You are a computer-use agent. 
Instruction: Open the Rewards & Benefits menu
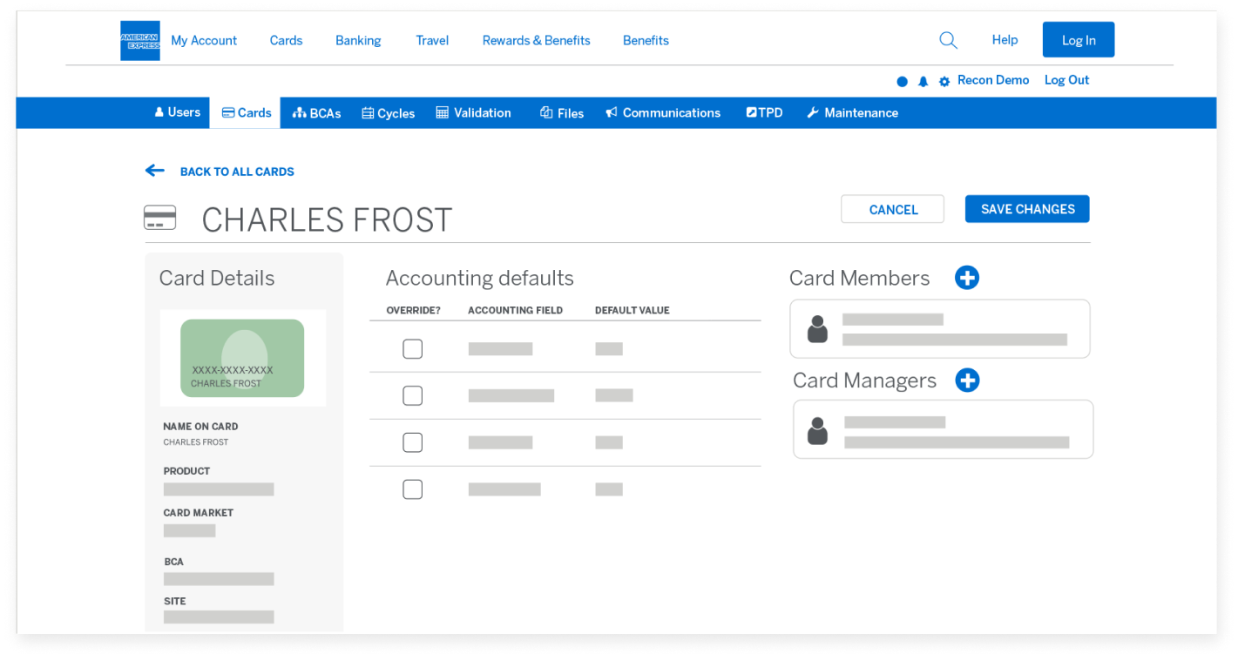(536, 41)
